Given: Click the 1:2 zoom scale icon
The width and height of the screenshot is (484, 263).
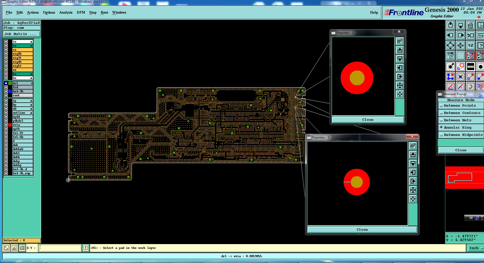Looking at the screenshot, I should click(x=471, y=45).
